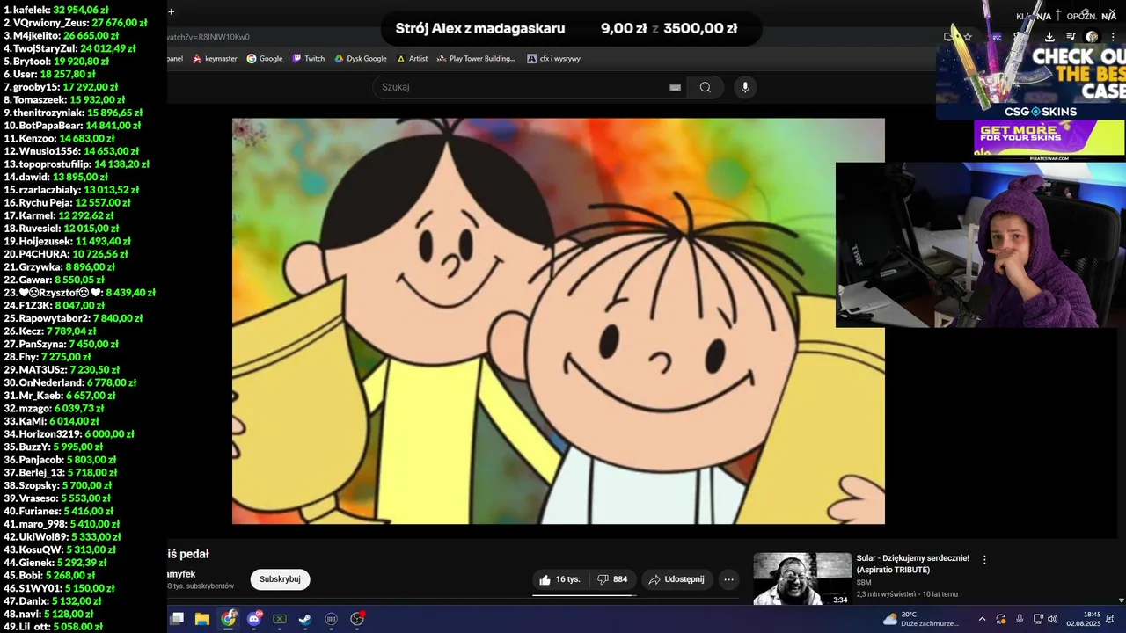This screenshot has width=1126, height=633.
Task: Open options menu for Solar recommended video
Action: 984,559
